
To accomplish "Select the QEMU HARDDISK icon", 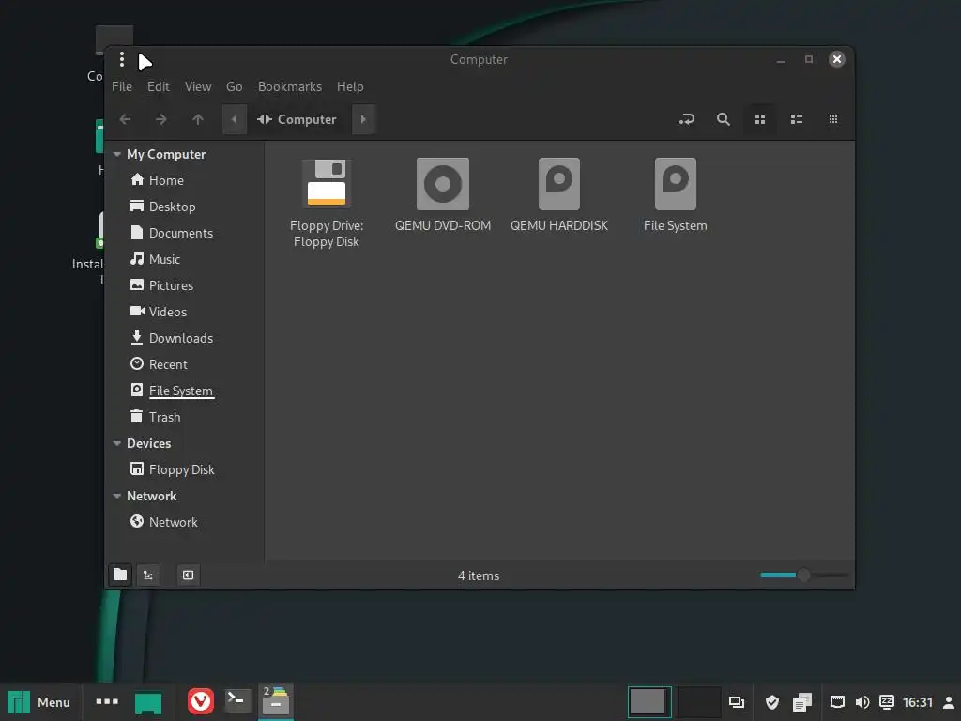I will click(559, 183).
